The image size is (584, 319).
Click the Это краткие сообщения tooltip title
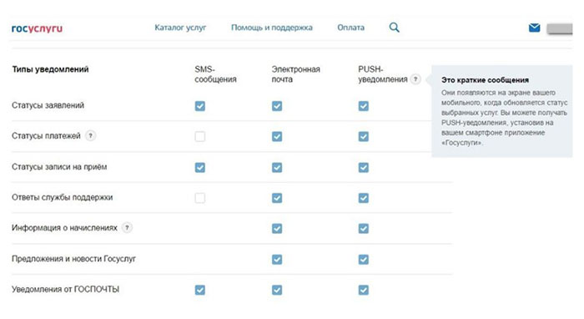tap(485, 80)
